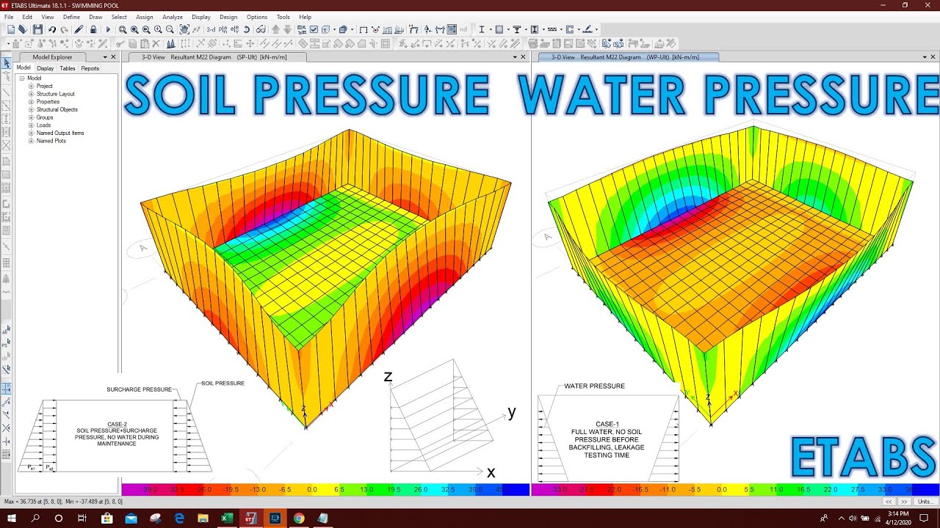Click the Move Down in List arrow
Image resolution: width=940 pixels, height=528 pixels.
tap(288, 29)
